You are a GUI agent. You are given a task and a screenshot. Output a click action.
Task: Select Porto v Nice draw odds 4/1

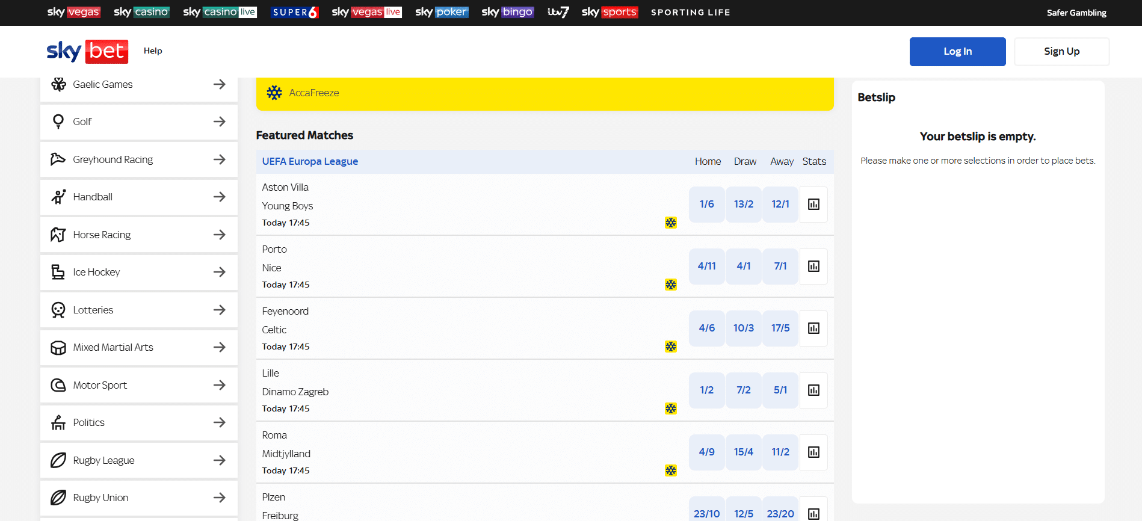(x=744, y=267)
